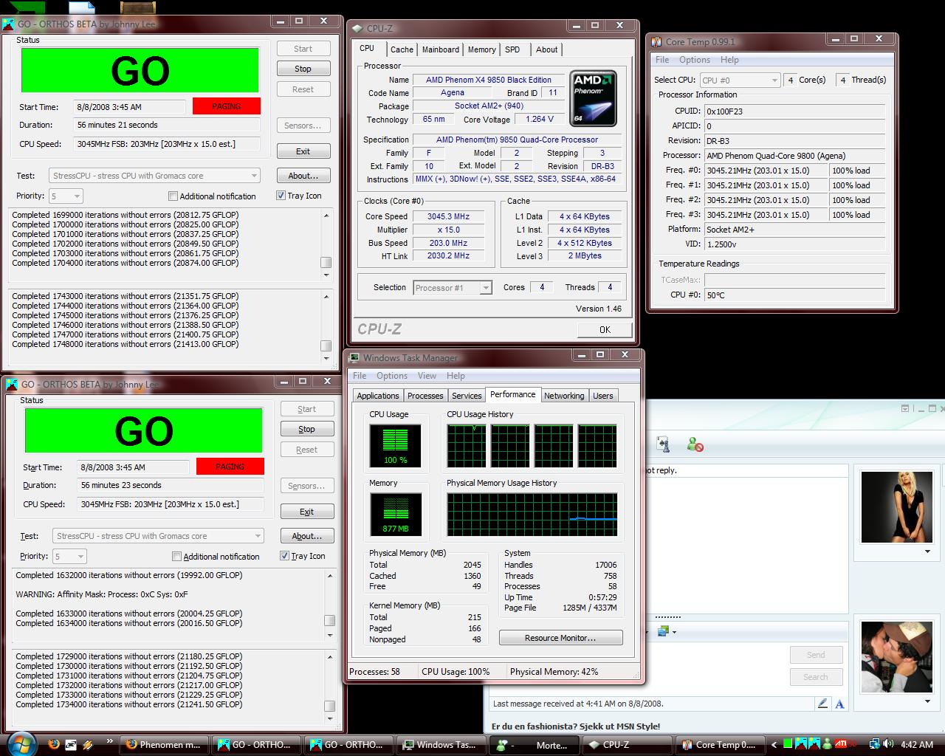This screenshot has width=945, height=756.
Task: Open the Select CPU dropdown in Core Temp
Action: coord(740,80)
